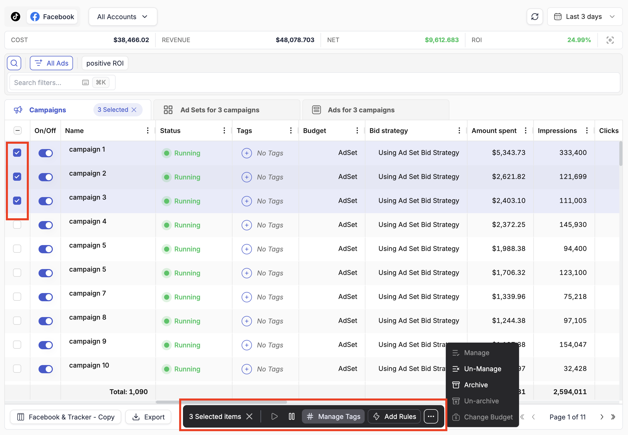Choose Archive from the popup menu
The image size is (628, 435).
[x=476, y=385]
